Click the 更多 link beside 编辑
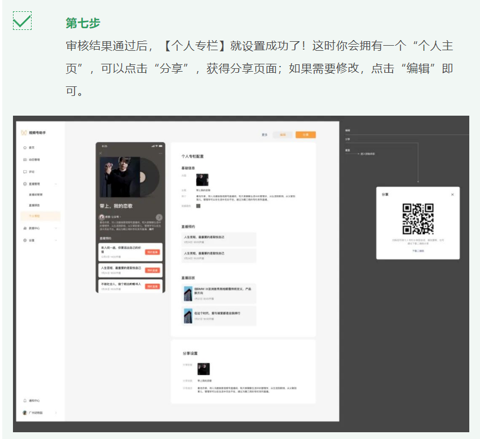This screenshot has width=480, height=439. [265, 135]
